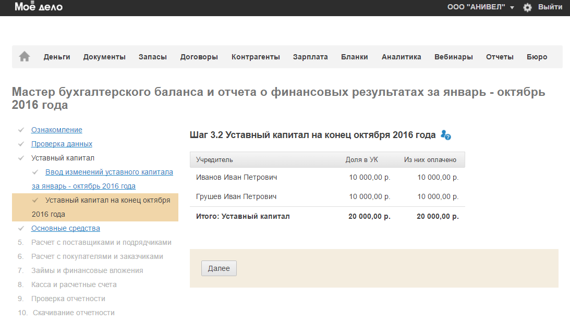Select founder Грушев Иван Петрович
Viewport: 570px width, 335px height.
236,196
